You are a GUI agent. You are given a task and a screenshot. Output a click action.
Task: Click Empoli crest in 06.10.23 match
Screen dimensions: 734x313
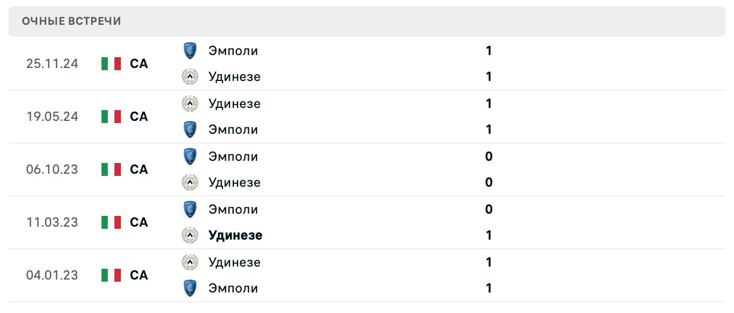[x=189, y=156]
